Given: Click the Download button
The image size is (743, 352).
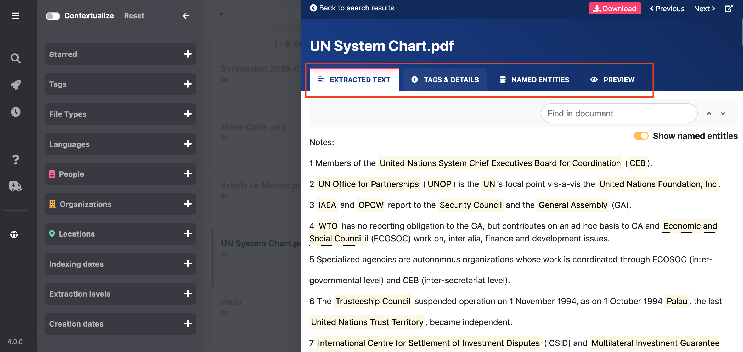Looking at the screenshot, I should 614,8.
